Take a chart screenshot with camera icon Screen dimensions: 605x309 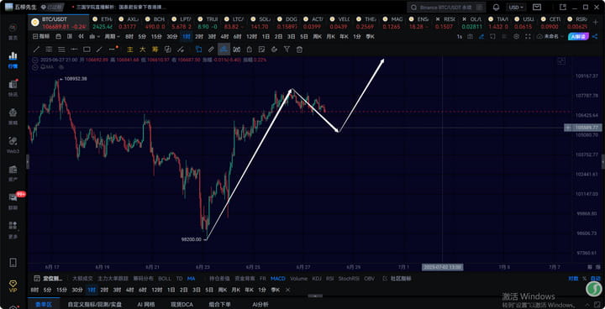(470, 36)
